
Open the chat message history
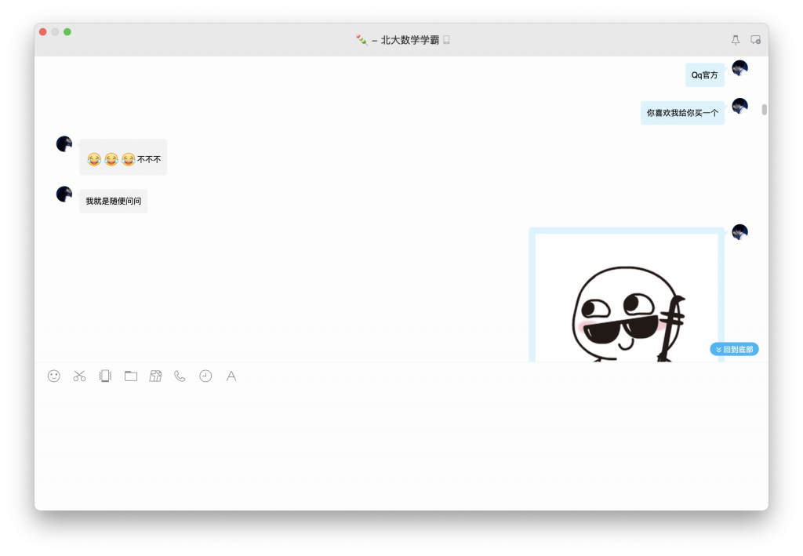[x=205, y=376]
